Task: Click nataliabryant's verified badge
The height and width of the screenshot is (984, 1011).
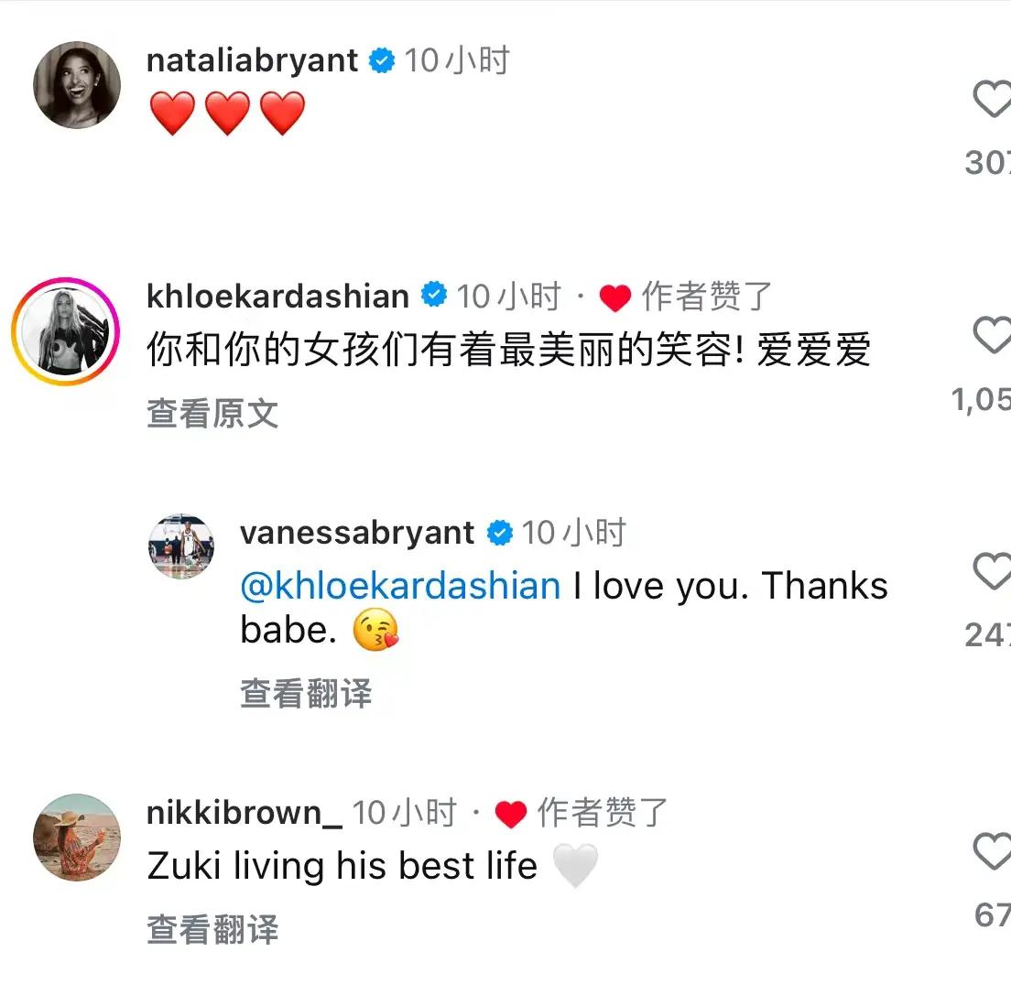Action: click(382, 61)
